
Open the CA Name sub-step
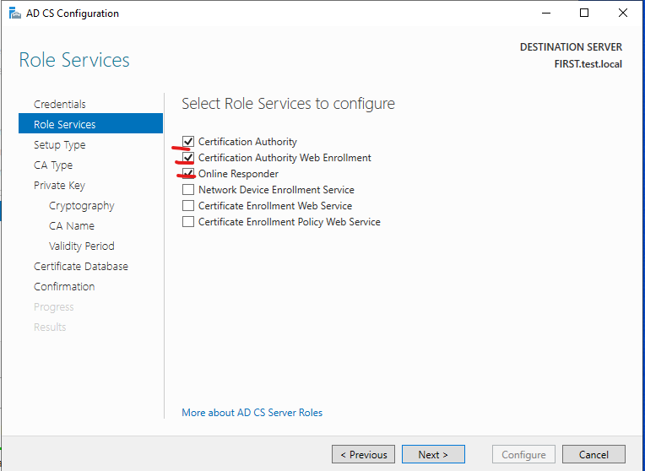pyautogui.click(x=72, y=226)
